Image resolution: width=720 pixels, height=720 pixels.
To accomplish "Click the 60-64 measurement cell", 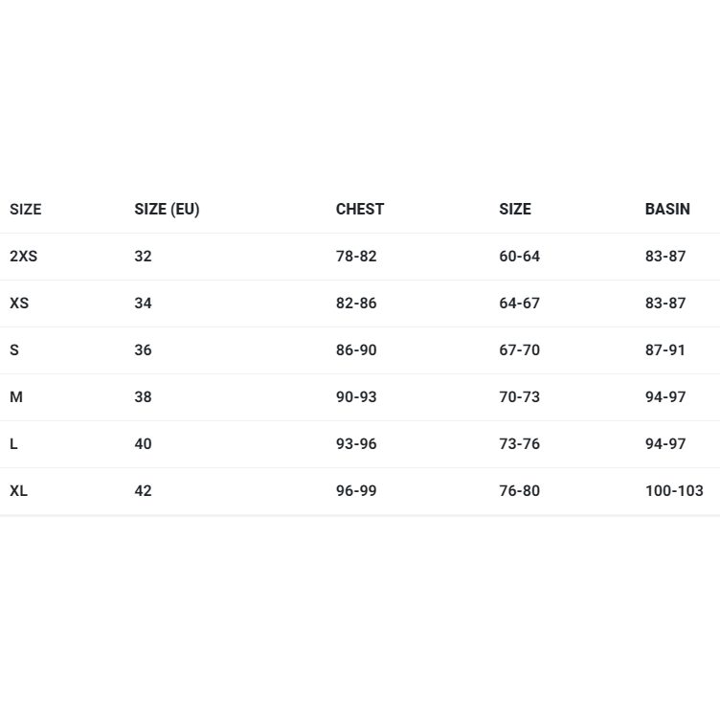I will tap(519, 256).
